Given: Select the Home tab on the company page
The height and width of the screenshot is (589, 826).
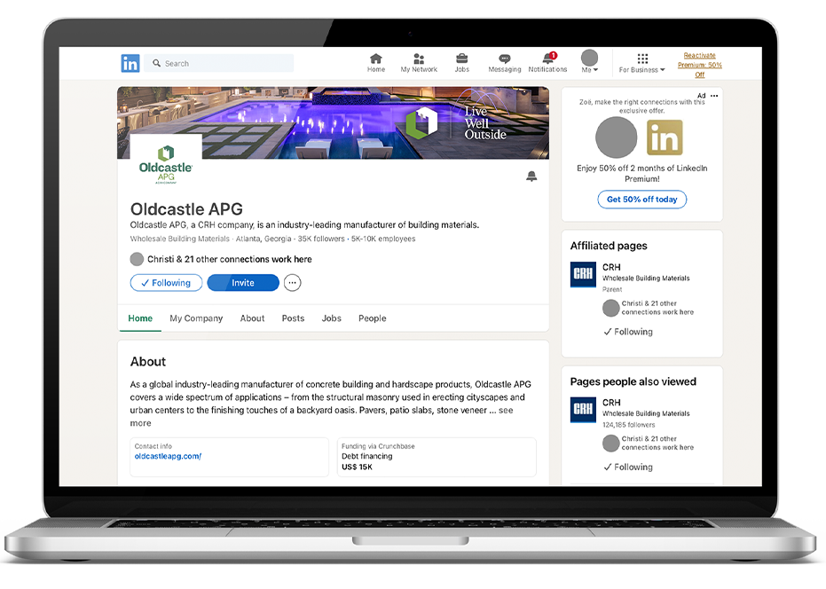Looking at the screenshot, I should 140,318.
